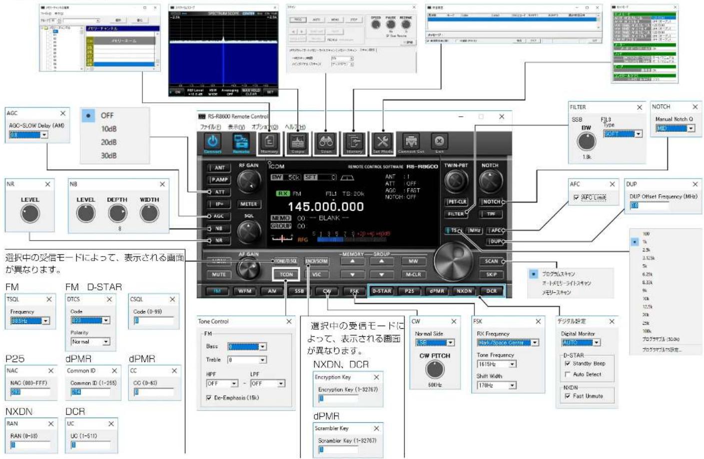Click the NAC (000-FFF) input field
Viewport: 704px width, 459px height.
click(30, 392)
